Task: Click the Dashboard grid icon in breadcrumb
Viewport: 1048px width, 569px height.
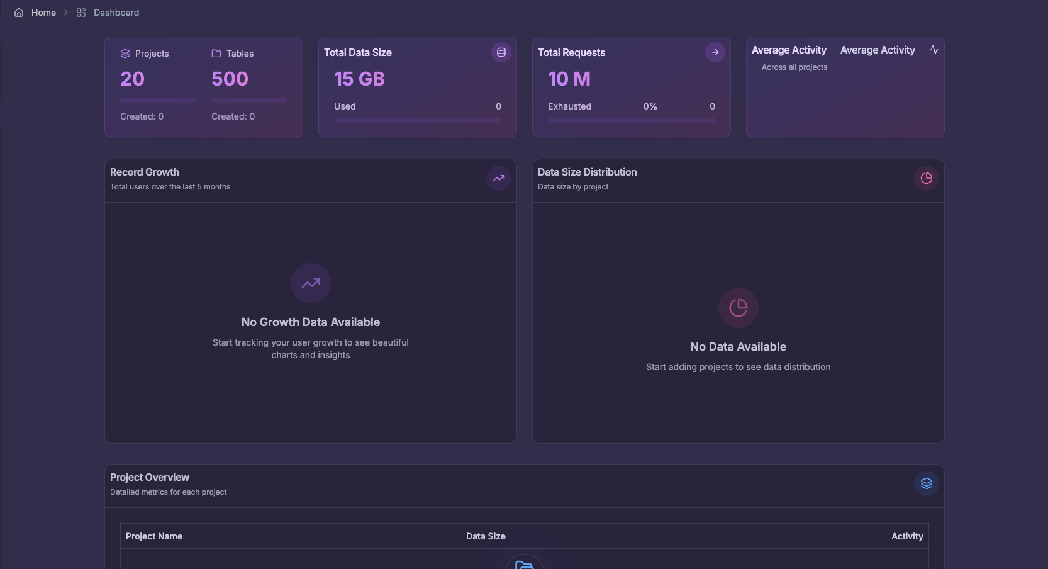Action: click(x=81, y=13)
